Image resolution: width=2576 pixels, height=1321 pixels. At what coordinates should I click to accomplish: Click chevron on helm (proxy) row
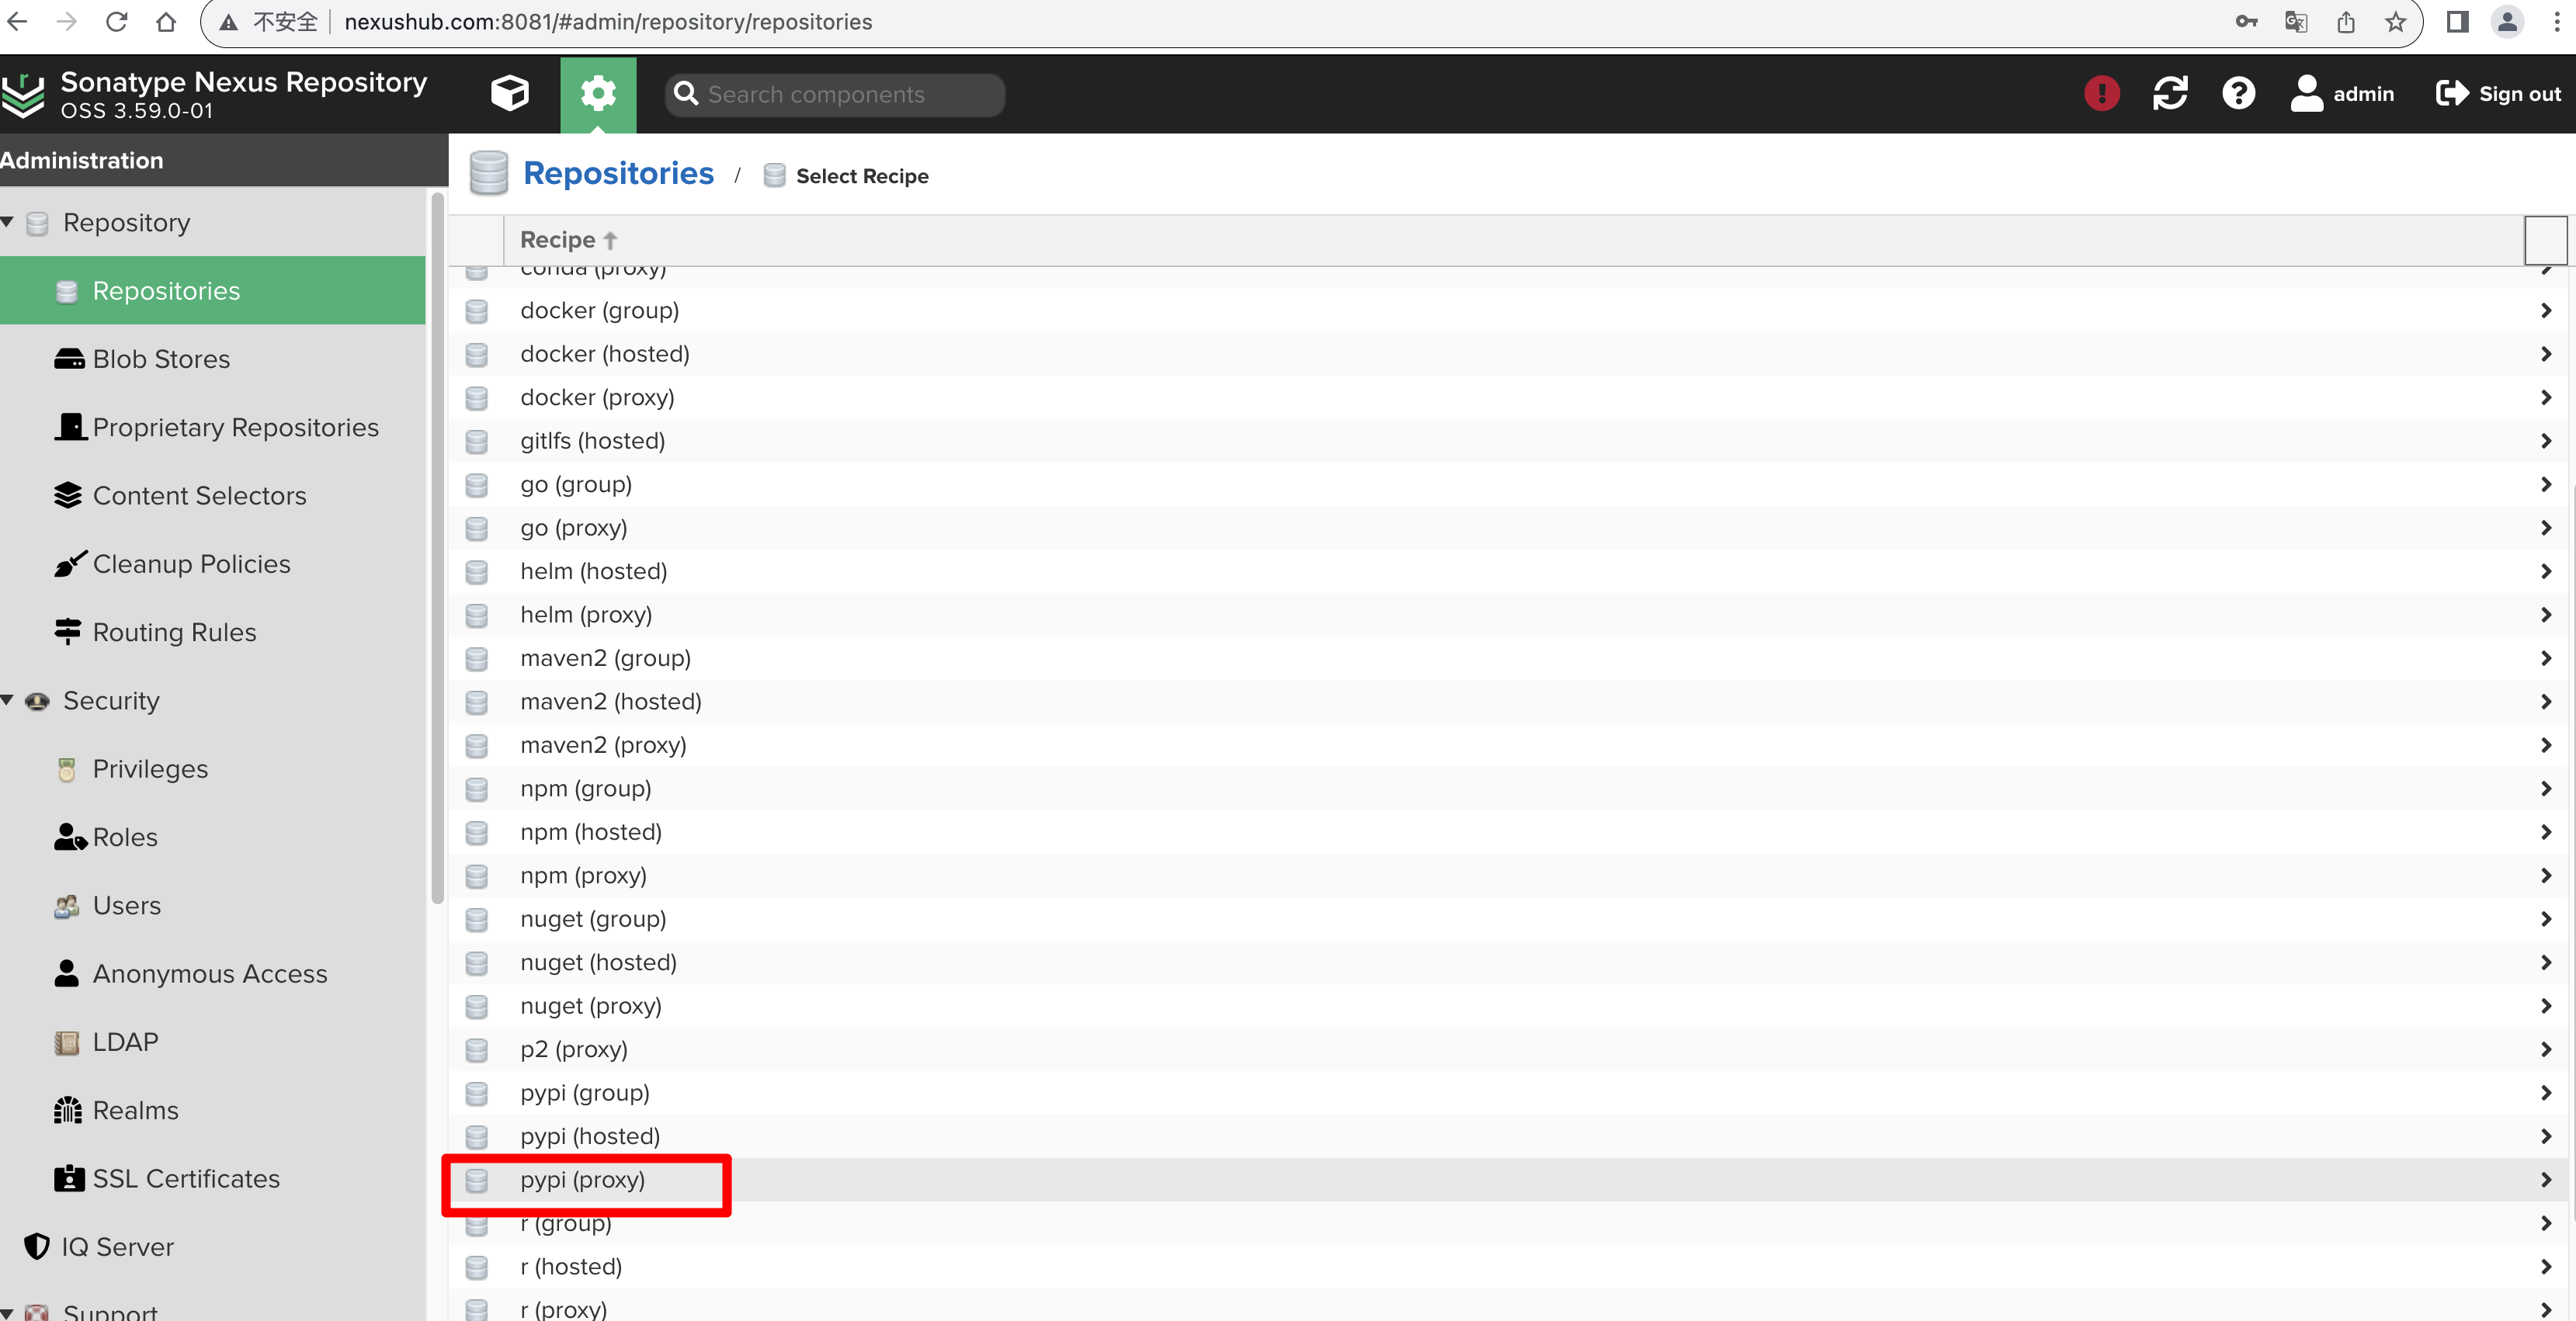[x=2546, y=614]
